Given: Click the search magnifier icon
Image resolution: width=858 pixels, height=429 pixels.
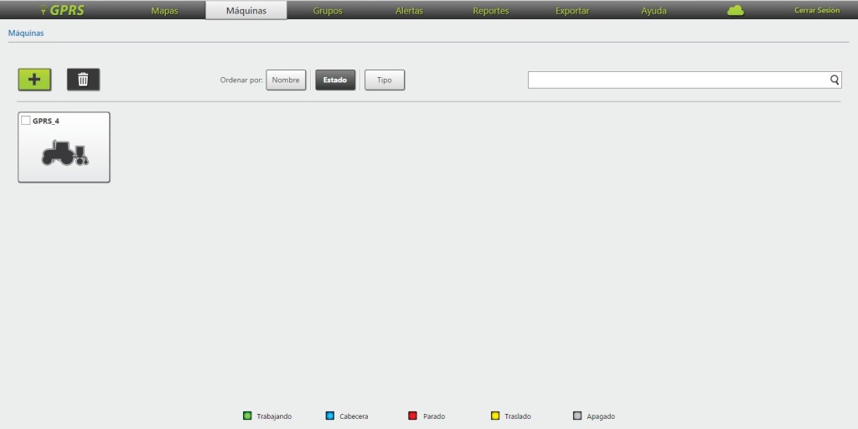Looking at the screenshot, I should pyautogui.click(x=835, y=80).
